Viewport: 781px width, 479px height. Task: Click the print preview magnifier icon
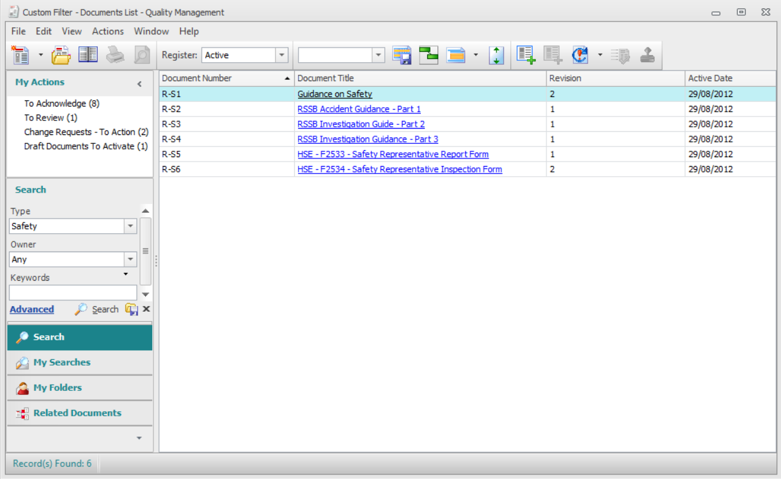(141, 54)
